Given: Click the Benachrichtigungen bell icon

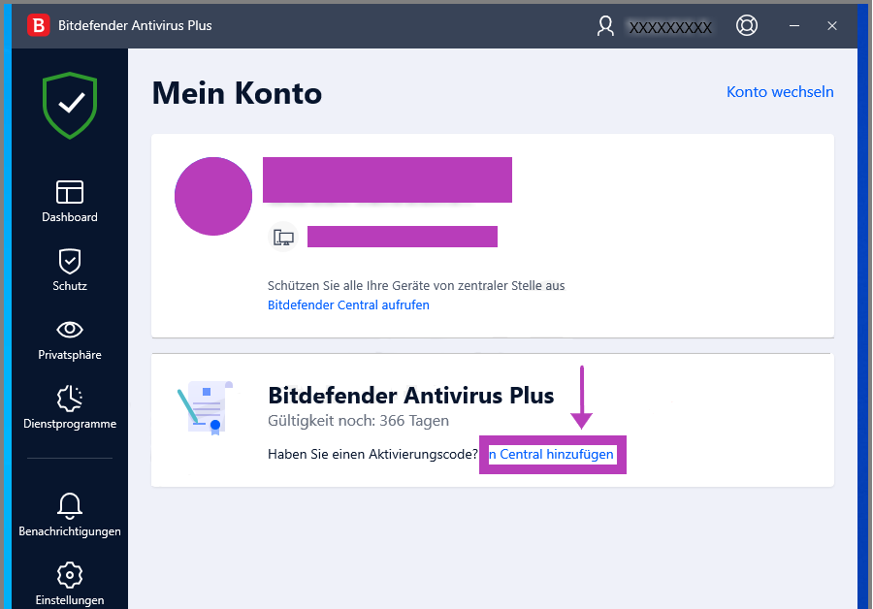Looking at the screenshot, I should pos(69,505).
